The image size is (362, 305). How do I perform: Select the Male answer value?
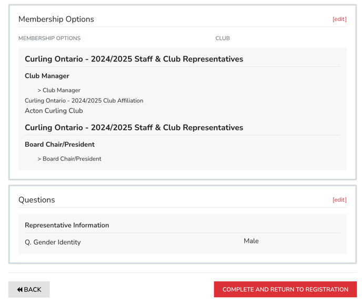(x=251, y=241)
